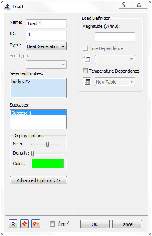Enable the Temperature Dependence checkbox
Image resolution: width=152 pixels, height=236 pixels.
[x=85, y=71]
